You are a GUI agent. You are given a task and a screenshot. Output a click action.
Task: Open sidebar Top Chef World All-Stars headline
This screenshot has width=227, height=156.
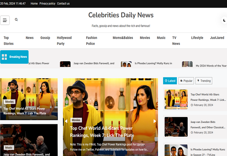pos(208,97)
